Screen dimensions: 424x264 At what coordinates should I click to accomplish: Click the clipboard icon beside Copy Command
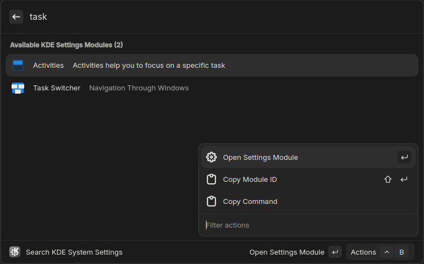(211, 202)
